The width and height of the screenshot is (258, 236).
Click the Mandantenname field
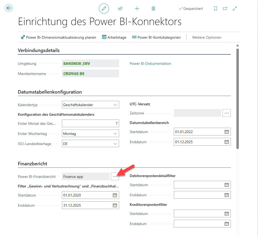pos(90,74)
